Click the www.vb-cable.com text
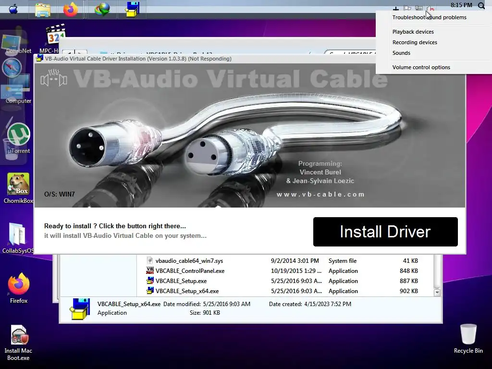Image resolution: width=492 pixels, height=369 pixels. (x=320, y=194)
